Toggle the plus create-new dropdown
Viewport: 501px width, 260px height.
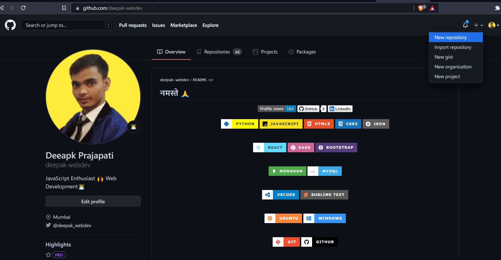pyautogui.click(x=478, y=25)
